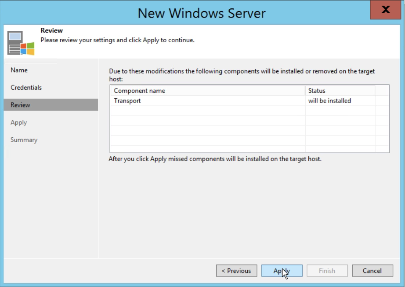Screen dimensions: 405x287
Task: Close the New Windows Server dialog
Action: (x=385, y=10)
